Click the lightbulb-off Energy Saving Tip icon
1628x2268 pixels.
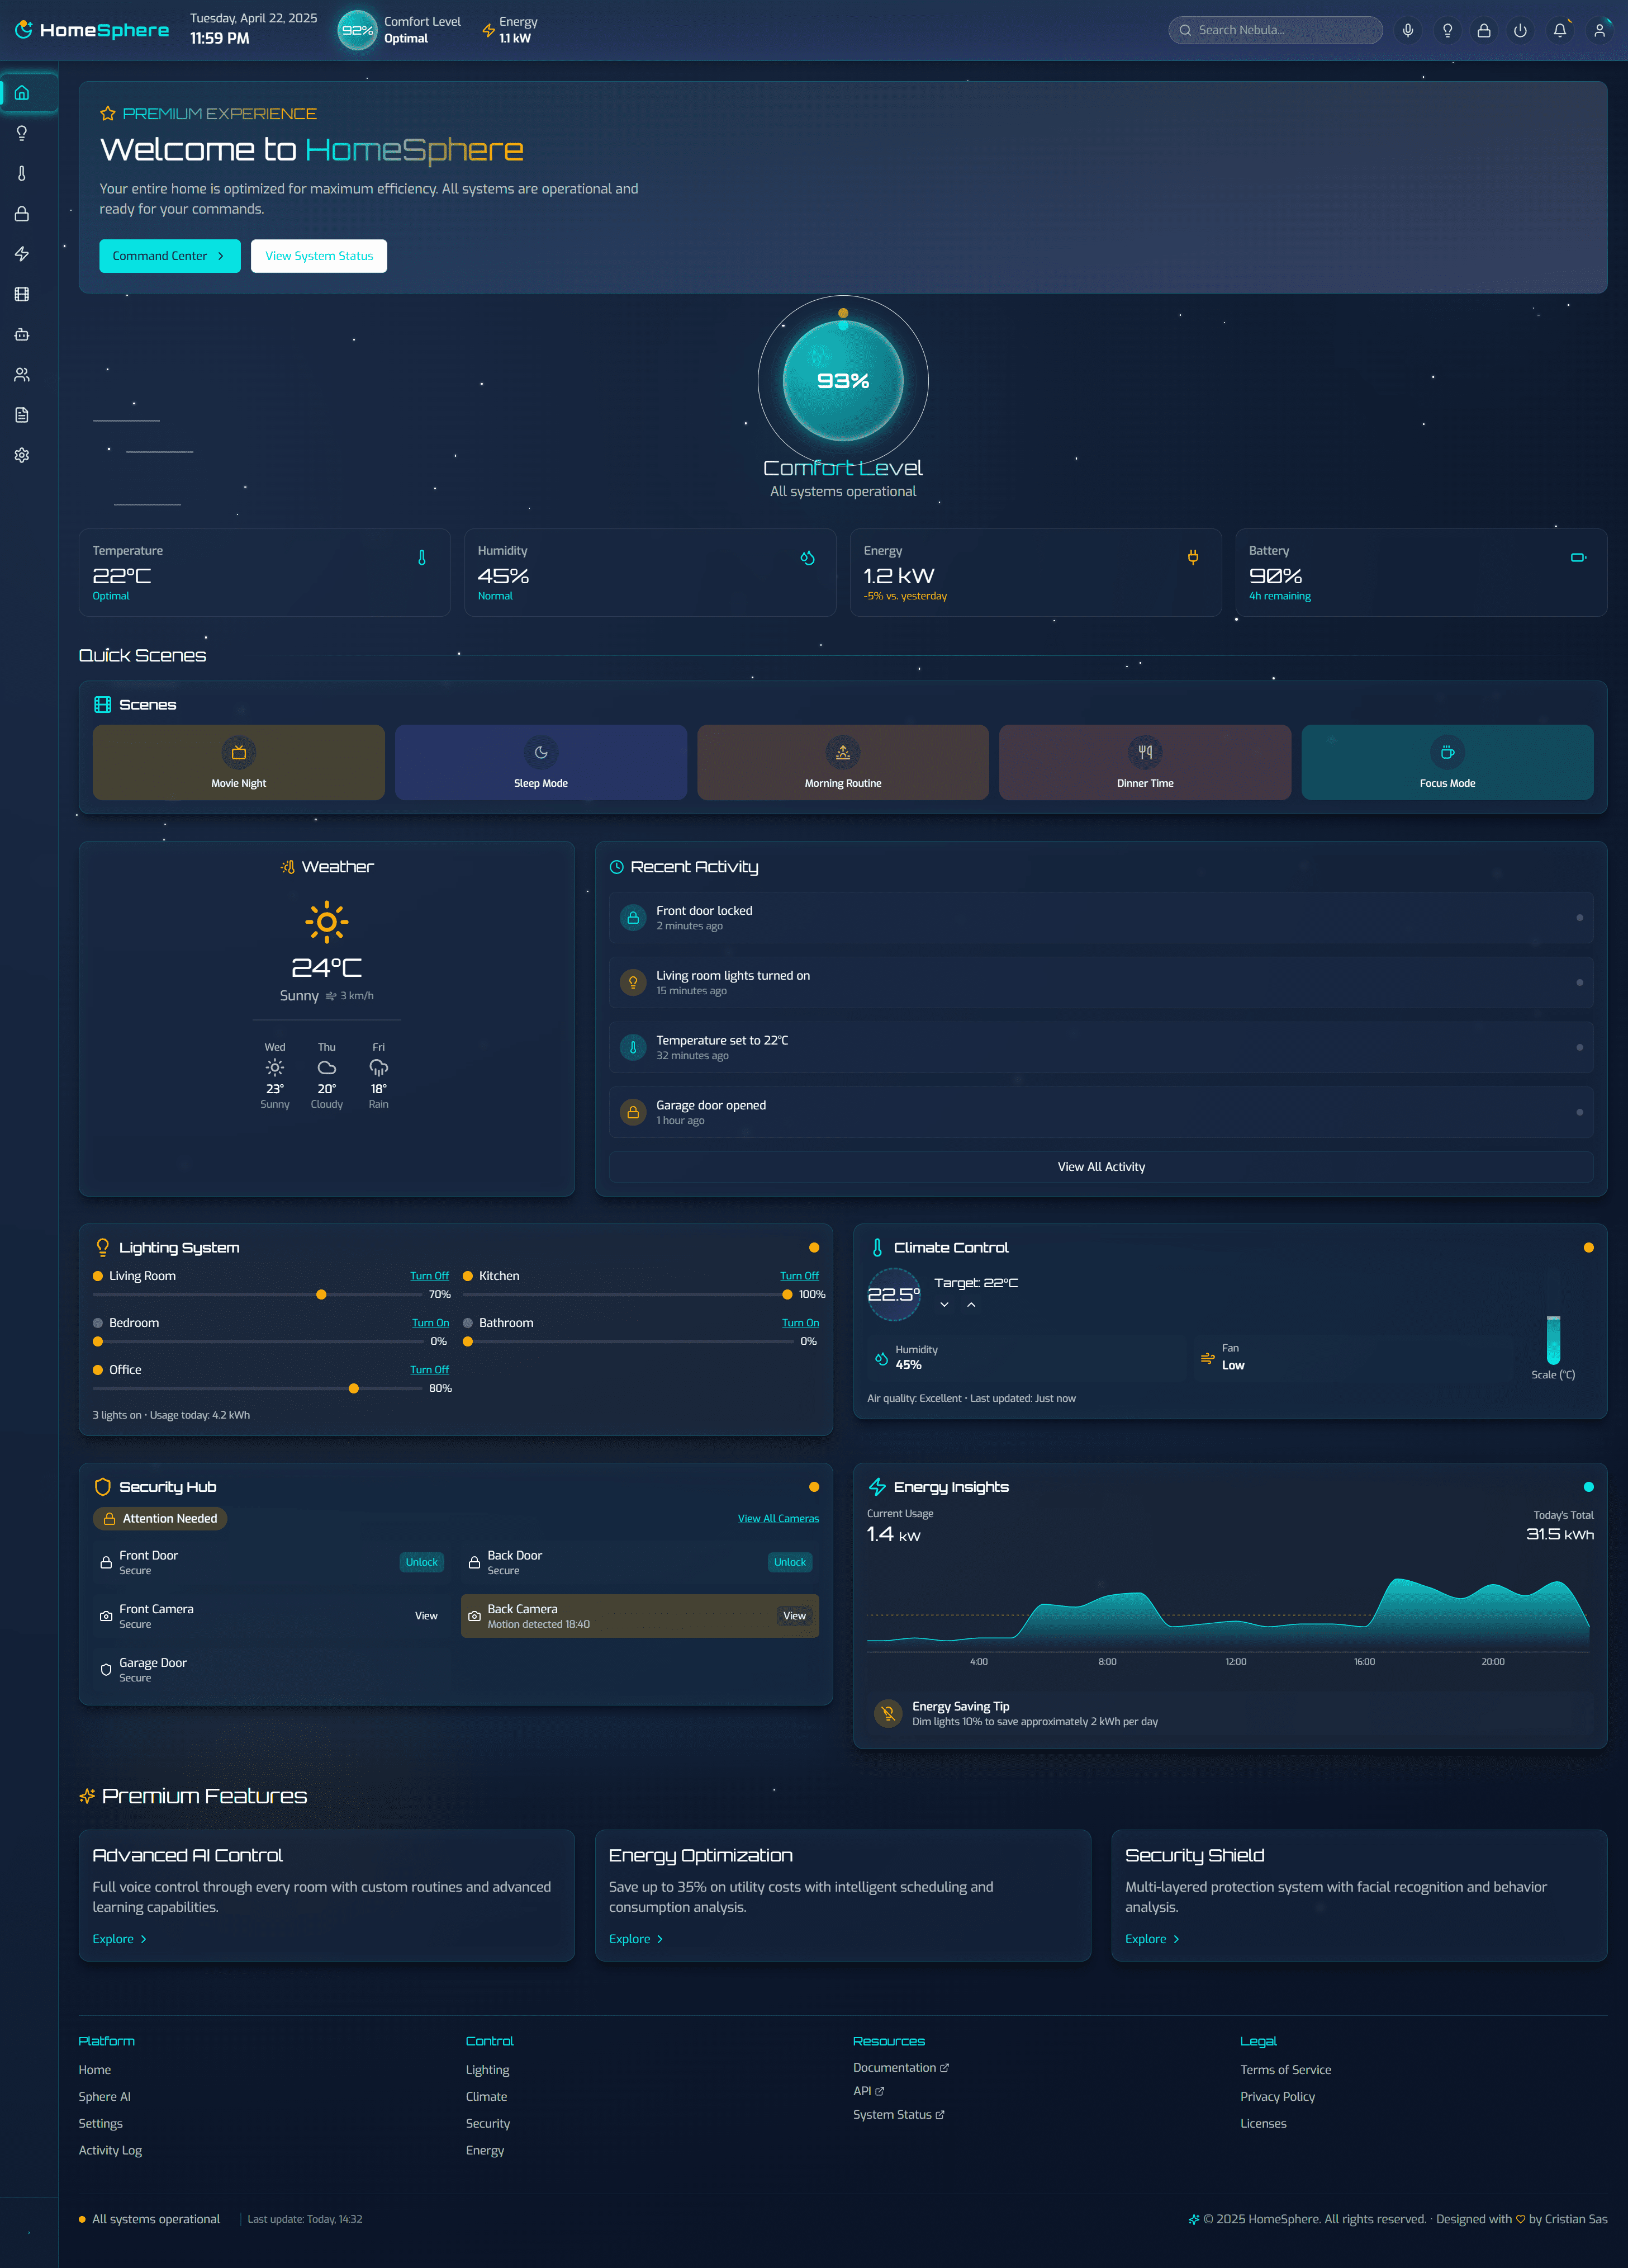click(x=887, y=1713)
